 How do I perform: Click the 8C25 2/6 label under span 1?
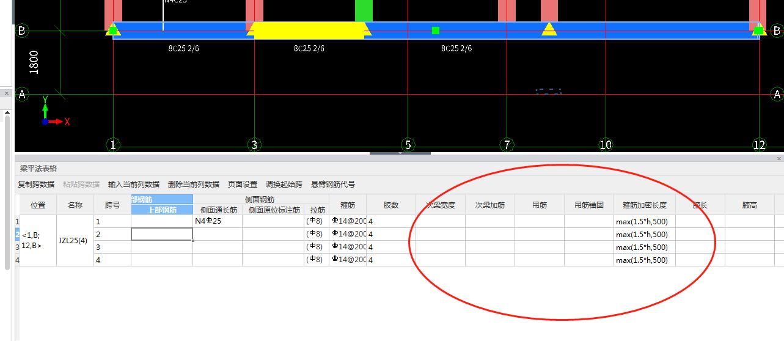coord(184,48)
